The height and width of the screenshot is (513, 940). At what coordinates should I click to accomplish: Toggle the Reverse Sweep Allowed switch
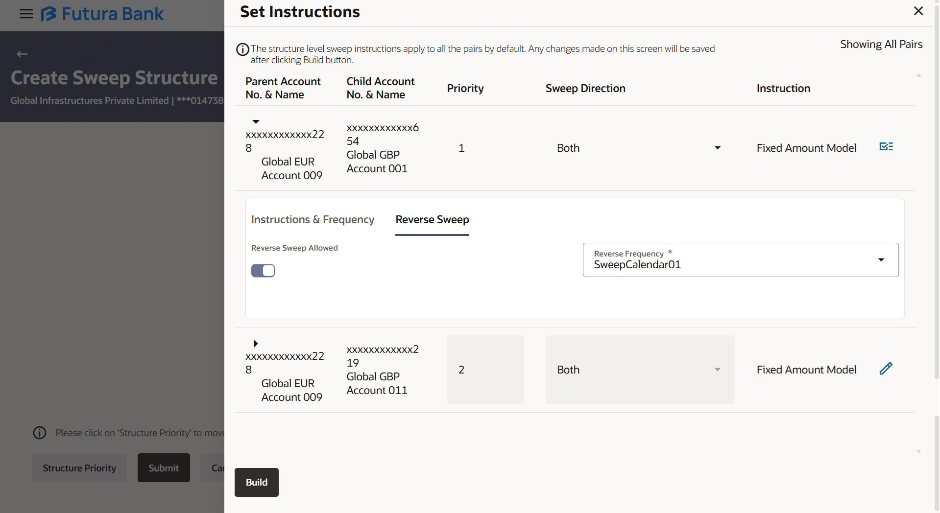(263, 271)
